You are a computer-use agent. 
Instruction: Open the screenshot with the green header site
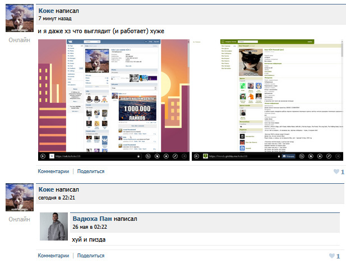(267, 100)
